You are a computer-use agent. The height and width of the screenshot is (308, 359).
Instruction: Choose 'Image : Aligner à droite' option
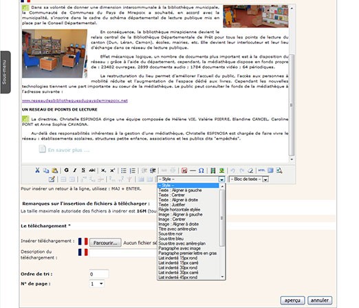tap(179, 224)
